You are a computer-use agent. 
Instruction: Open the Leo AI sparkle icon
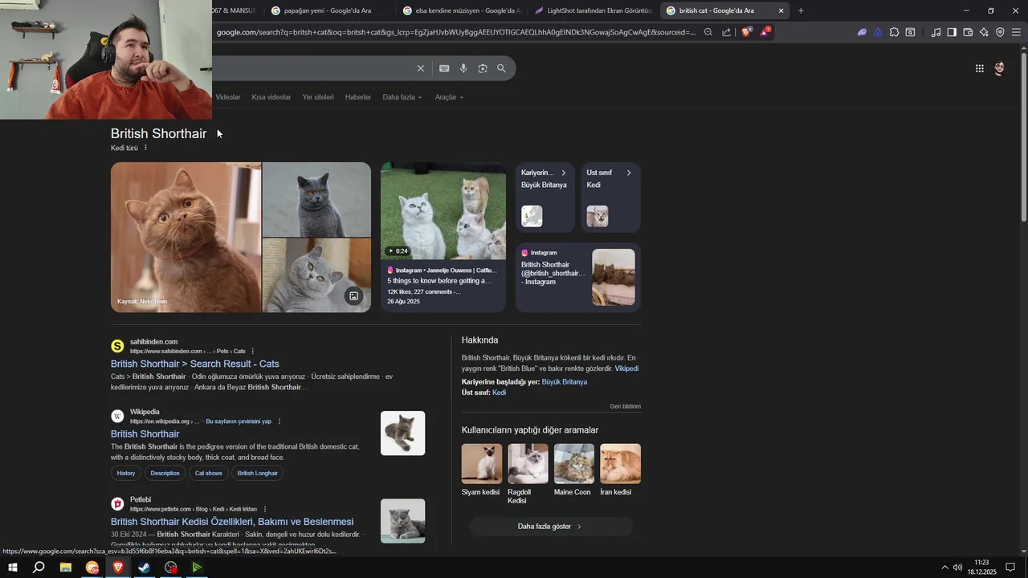point(984,32)
